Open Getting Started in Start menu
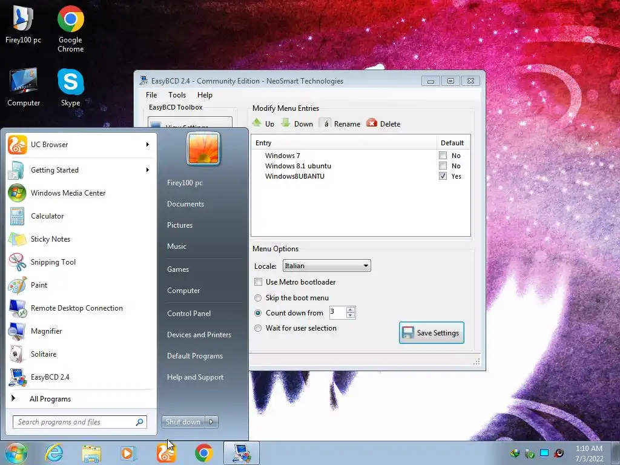The image size is (620, 465). tap(81, 170)
